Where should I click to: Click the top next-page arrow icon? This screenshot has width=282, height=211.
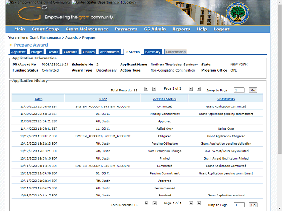191,89
